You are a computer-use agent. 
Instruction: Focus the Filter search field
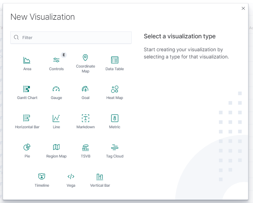(71, 38)
